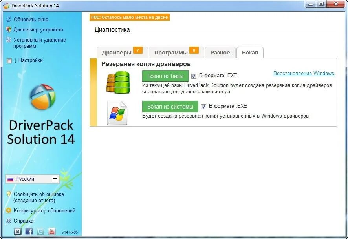Minimize the DriverPack window
The image size is (348, 239).
coord(311,4)
